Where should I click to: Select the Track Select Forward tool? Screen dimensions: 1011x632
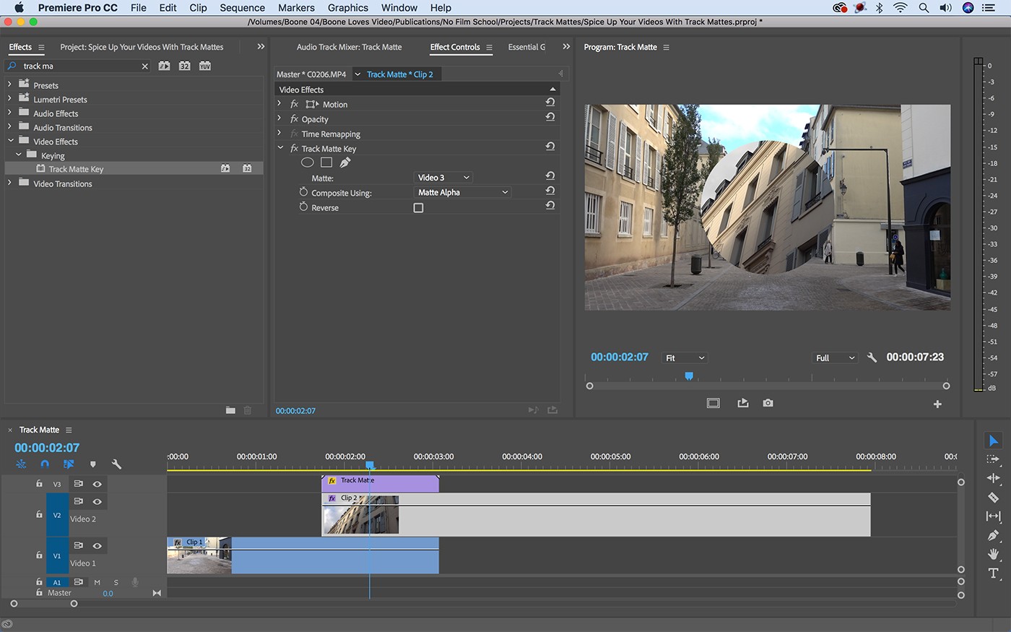click(x=993, y=459)
